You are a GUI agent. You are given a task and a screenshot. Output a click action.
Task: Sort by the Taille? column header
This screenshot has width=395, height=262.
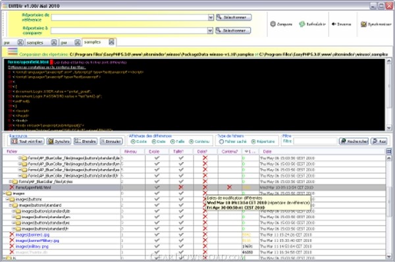(x=182, y=152)
